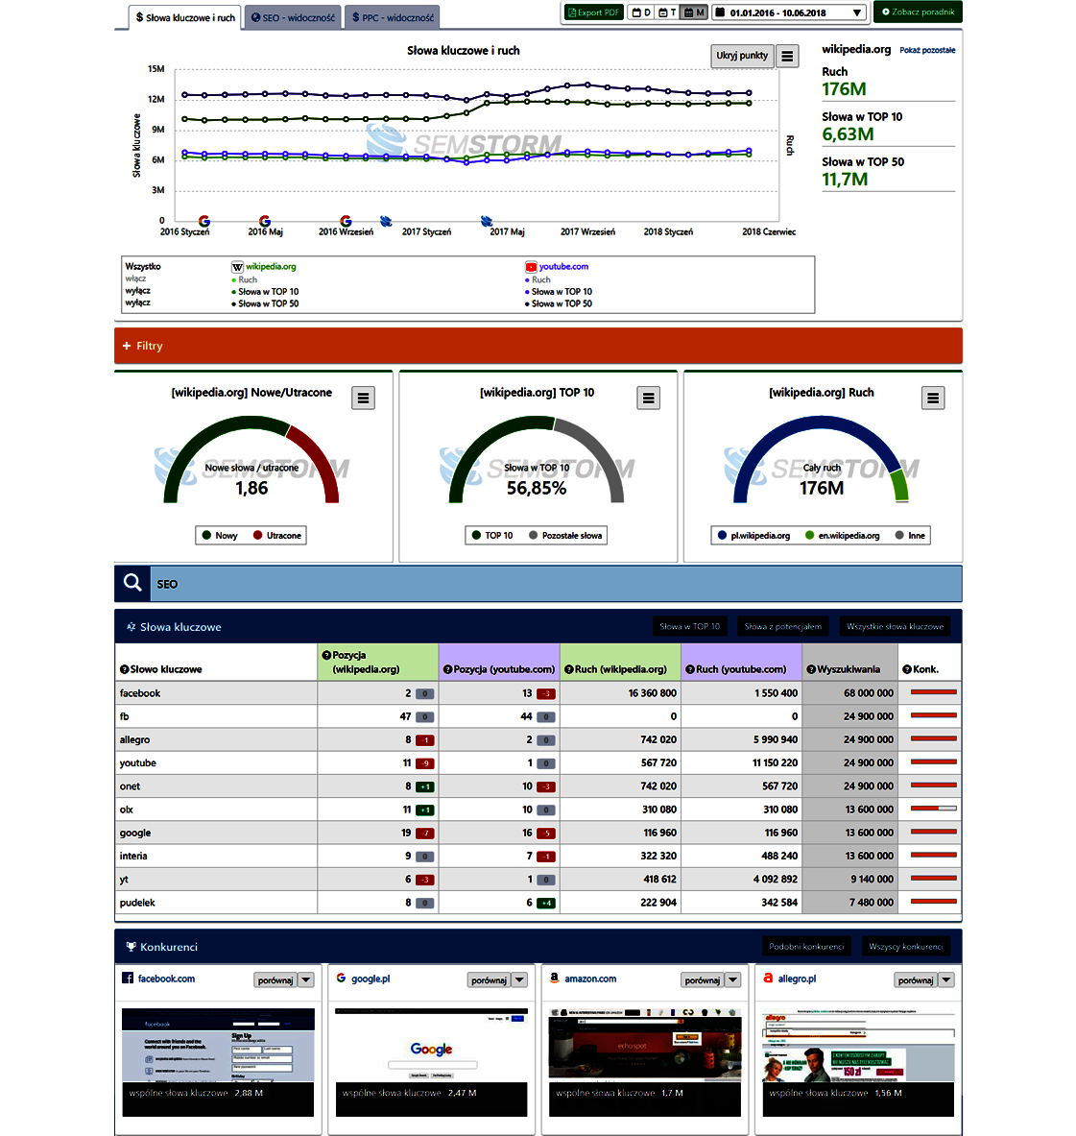Click help icon beside Pozycja (youtube.com) header
Screen dimensions: 1076x1136
point(447,669)
